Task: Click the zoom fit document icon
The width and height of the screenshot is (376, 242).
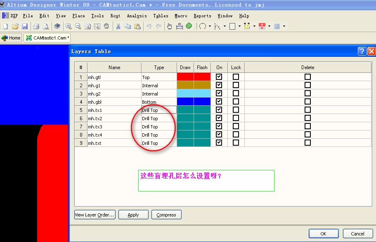Action: [x=87, y=26]
